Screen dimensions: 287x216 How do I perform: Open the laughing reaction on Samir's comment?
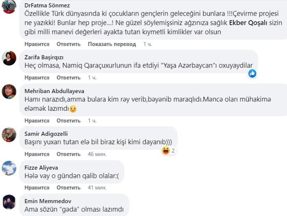166,150
